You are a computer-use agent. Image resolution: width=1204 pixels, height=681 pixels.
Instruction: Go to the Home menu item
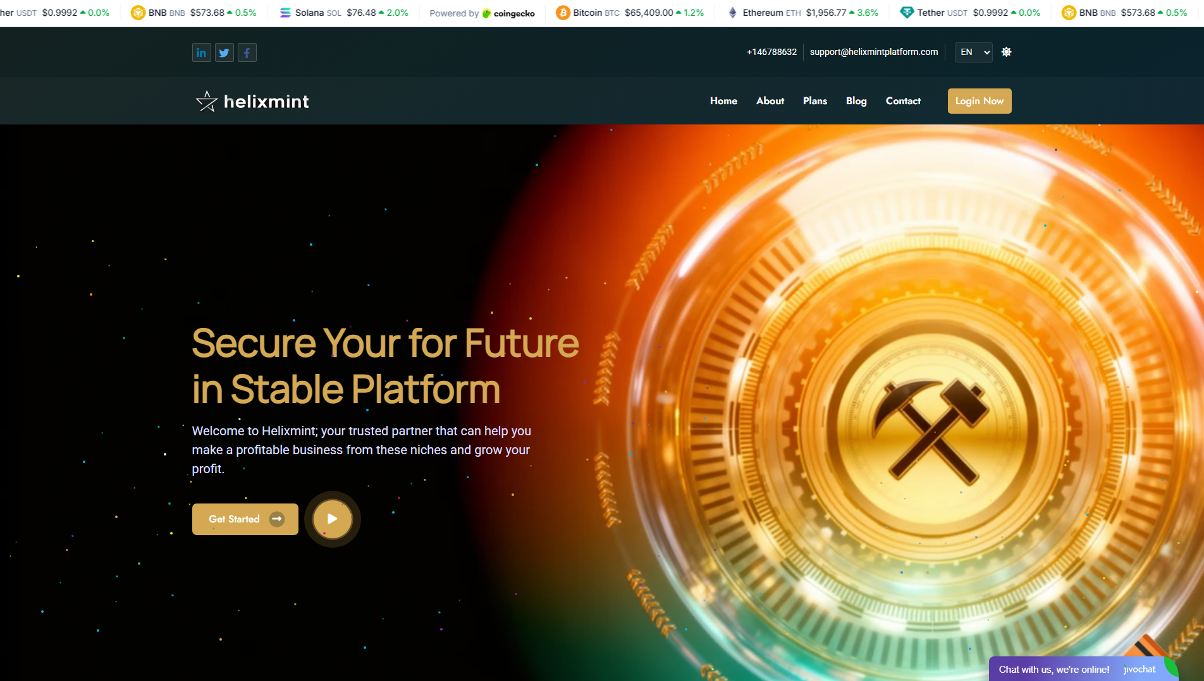(723, 101)
